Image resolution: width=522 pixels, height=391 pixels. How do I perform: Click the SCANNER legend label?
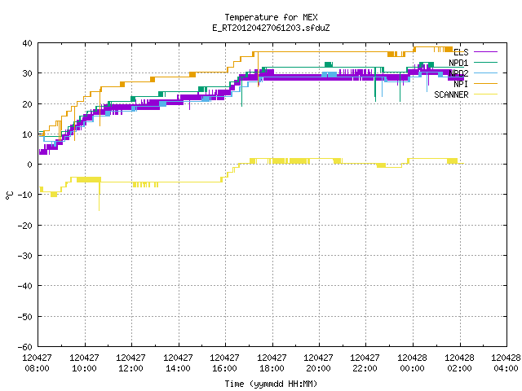pos(451,94)
